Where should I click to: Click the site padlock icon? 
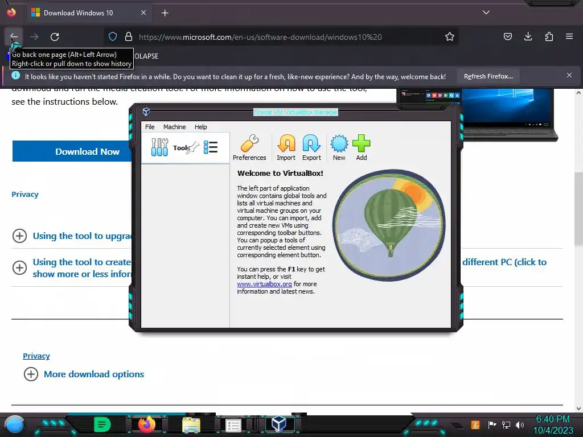point(129,36)
